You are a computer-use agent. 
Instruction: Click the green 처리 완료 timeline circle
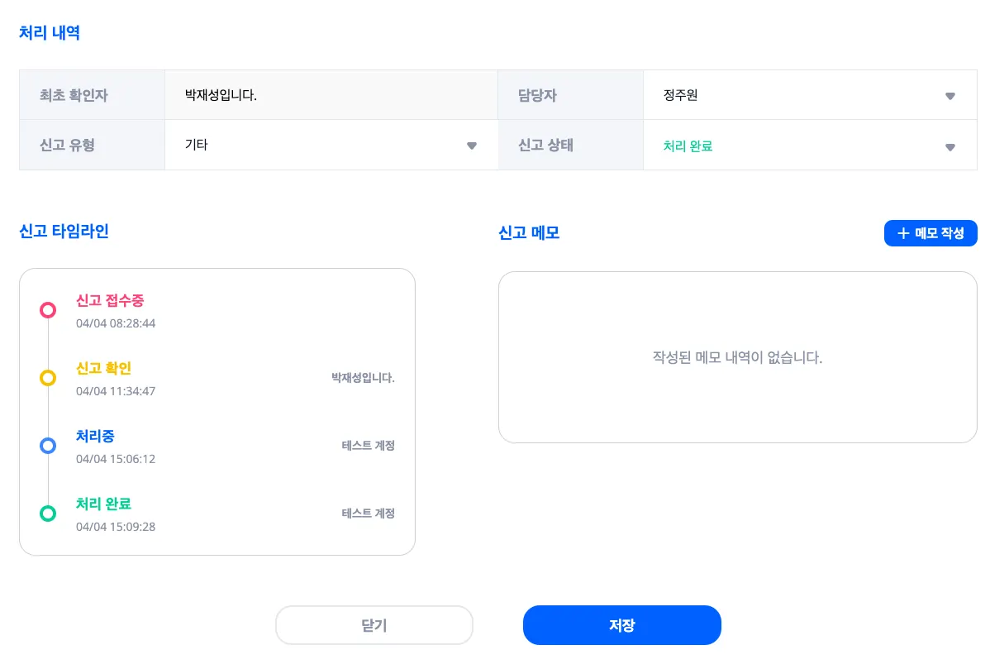coord(48,514)
